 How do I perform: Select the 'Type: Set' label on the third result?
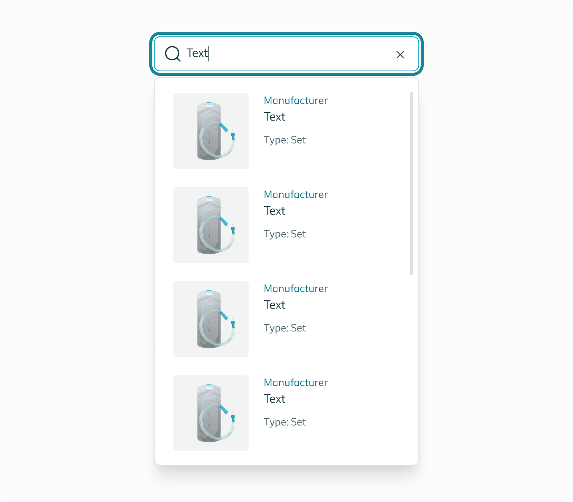tap(285, 328)
